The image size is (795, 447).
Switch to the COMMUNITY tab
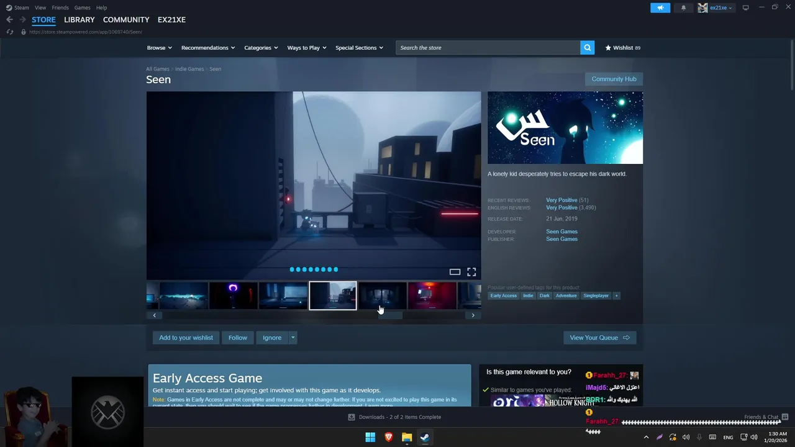(126, 20)
